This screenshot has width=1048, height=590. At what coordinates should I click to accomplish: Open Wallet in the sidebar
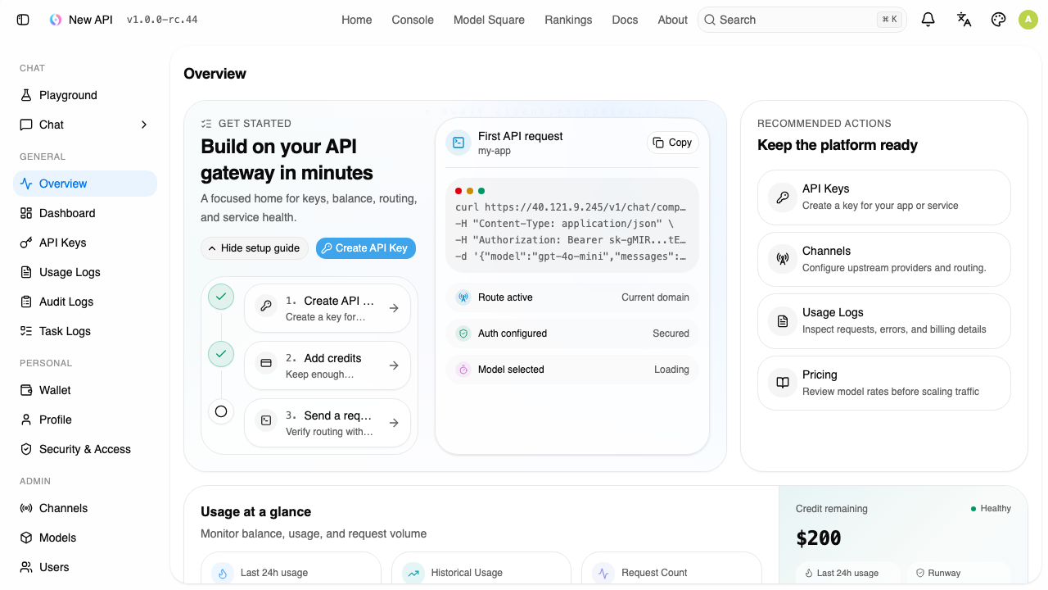[x=85, y=390]
